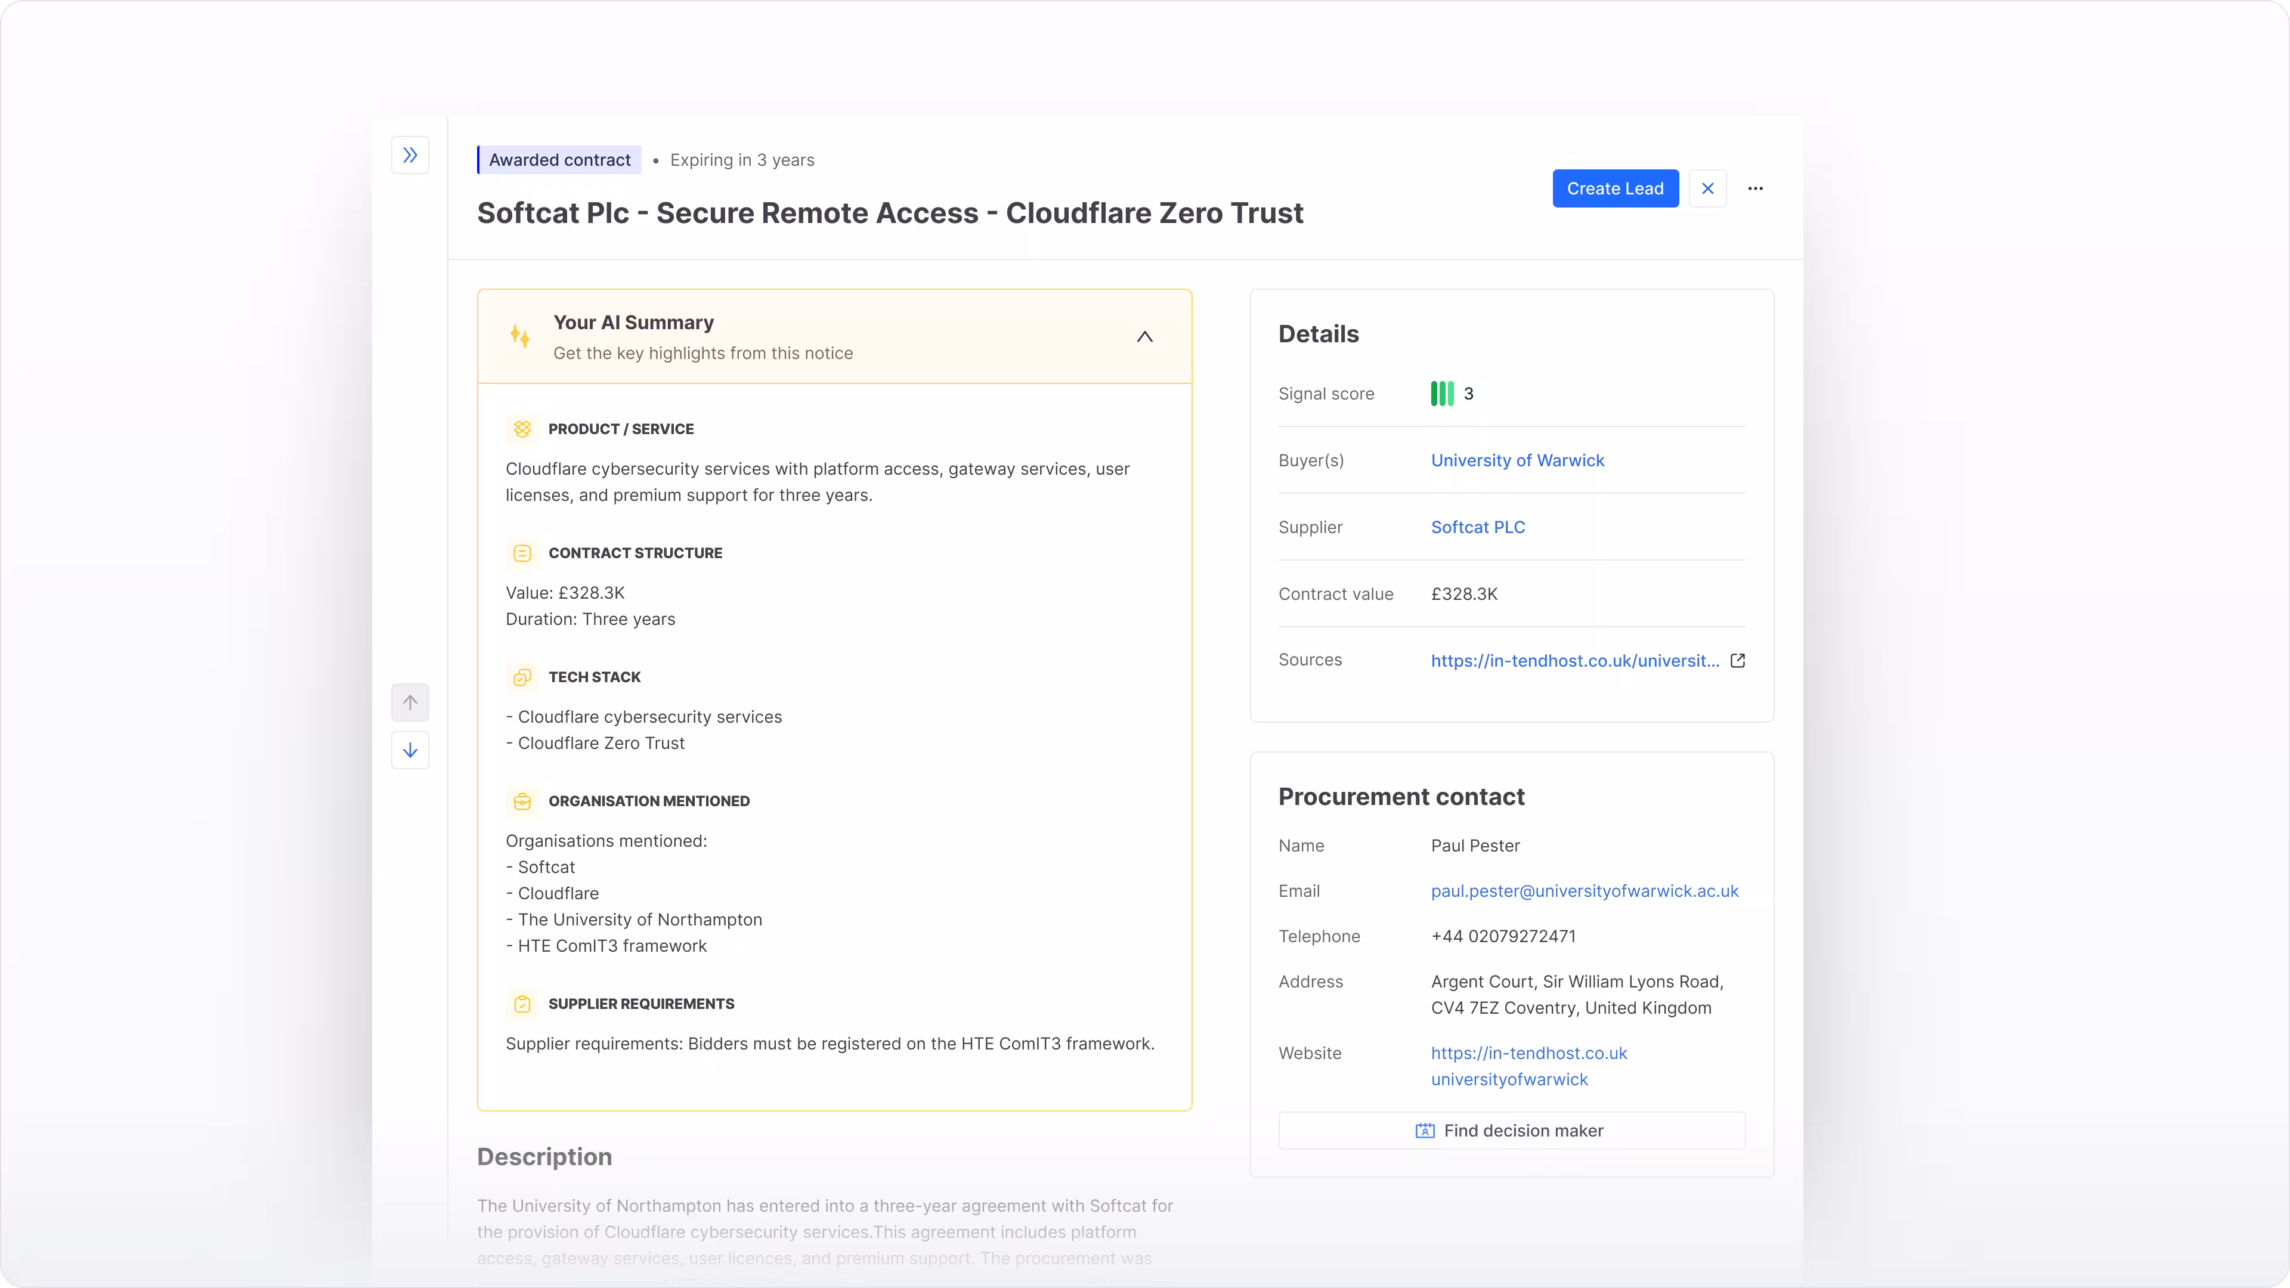
Task: Click the Tech Stack section icon
Action: (x=522, y=677)
